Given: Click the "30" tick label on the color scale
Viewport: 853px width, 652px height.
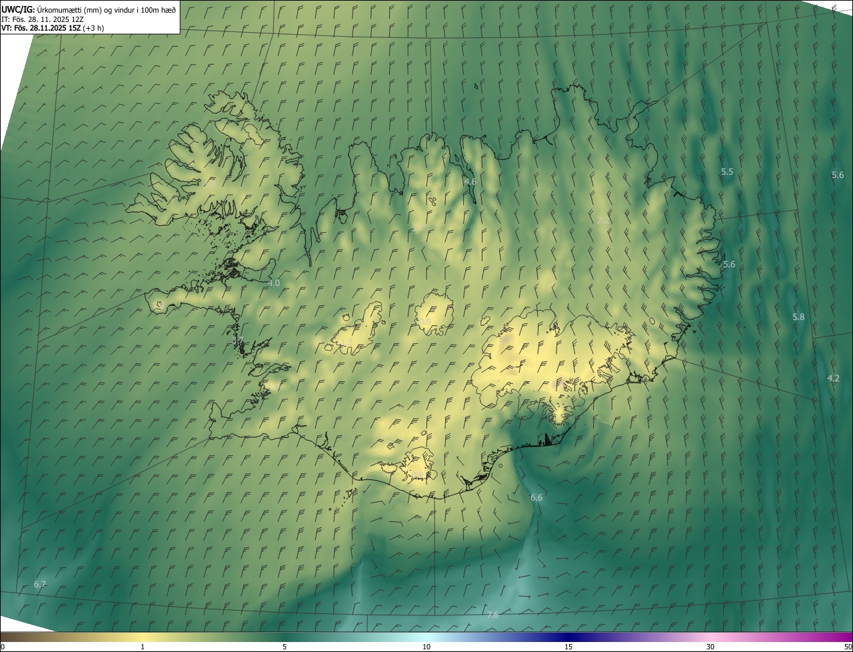Looking at the screenshot, I should pyautogui.click(x=710, y=647).
